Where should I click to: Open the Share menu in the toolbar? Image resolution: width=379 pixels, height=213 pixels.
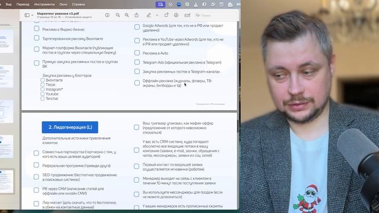[137, 15]
